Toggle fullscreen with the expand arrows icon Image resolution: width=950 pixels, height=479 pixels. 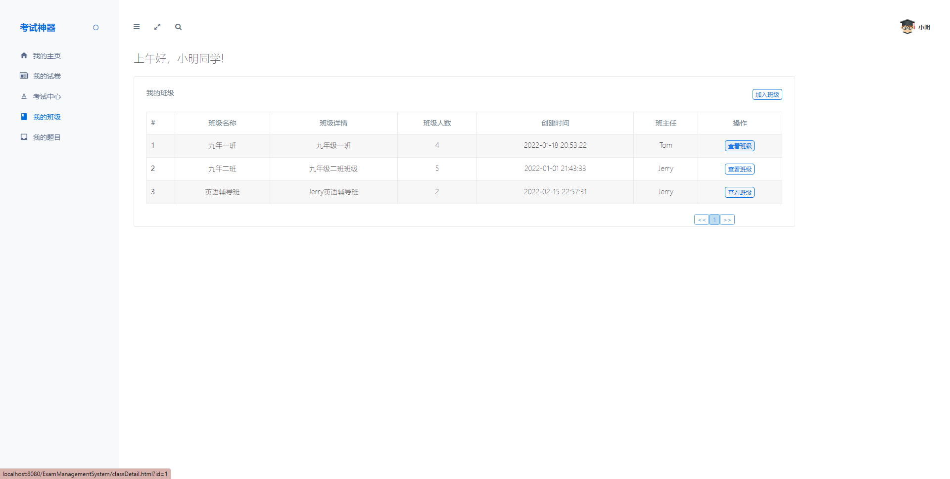click(x=157, y=27)
